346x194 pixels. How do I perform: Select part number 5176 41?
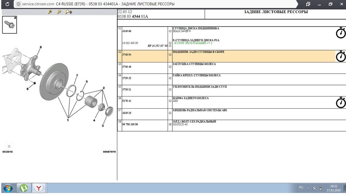tap(127, 101)
